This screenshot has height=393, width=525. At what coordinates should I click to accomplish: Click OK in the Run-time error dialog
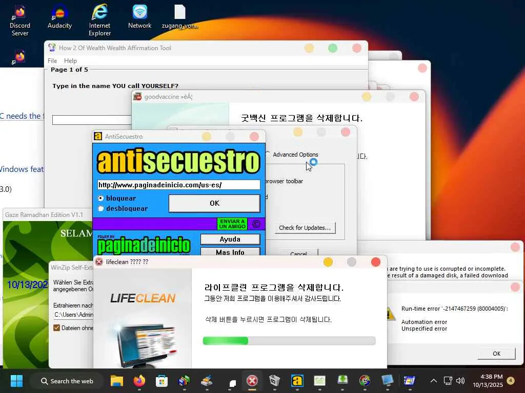(x=496, y=354)
